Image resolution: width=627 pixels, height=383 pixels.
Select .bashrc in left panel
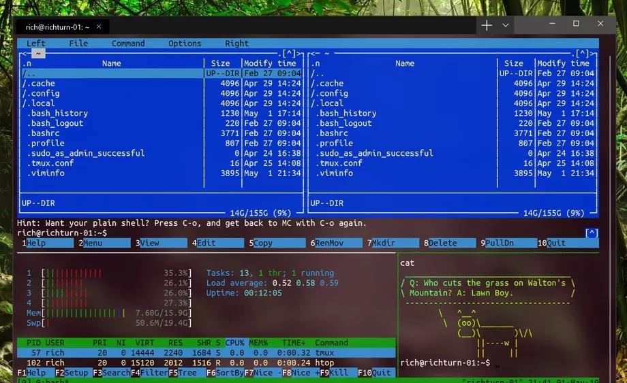coord(161,133)
